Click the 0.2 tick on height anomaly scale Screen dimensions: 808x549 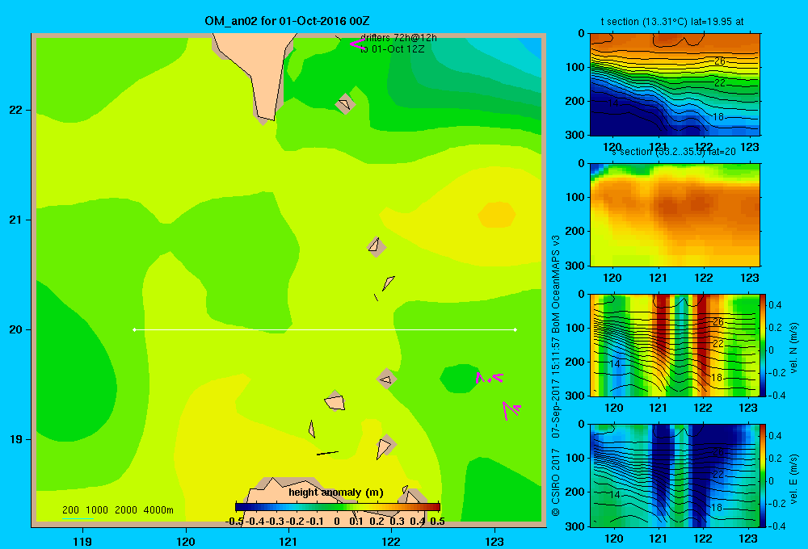coord(377,522)
